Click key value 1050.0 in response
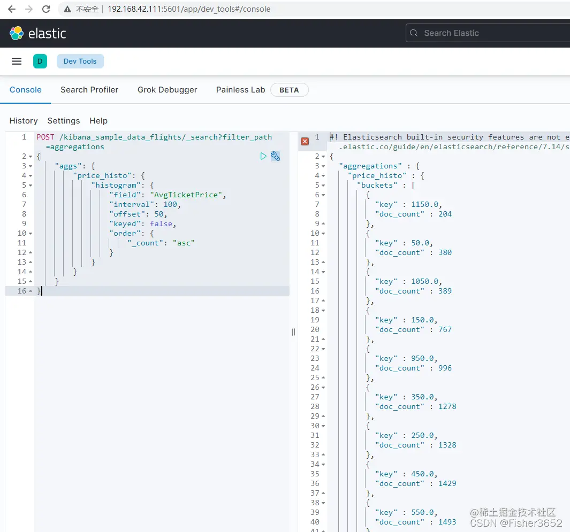This screenshot has width=570, height=532. [424, 281]
